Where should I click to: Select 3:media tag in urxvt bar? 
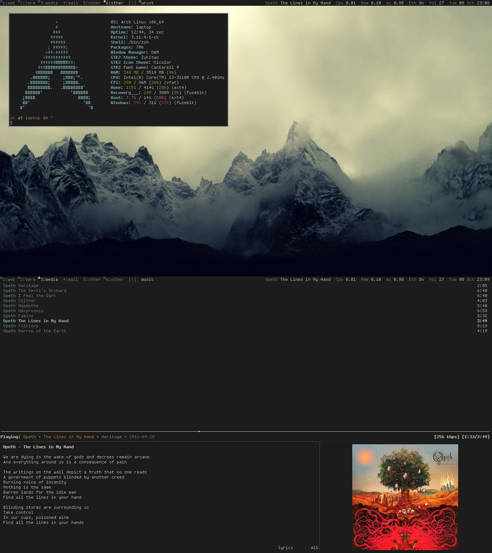(49, 3)
